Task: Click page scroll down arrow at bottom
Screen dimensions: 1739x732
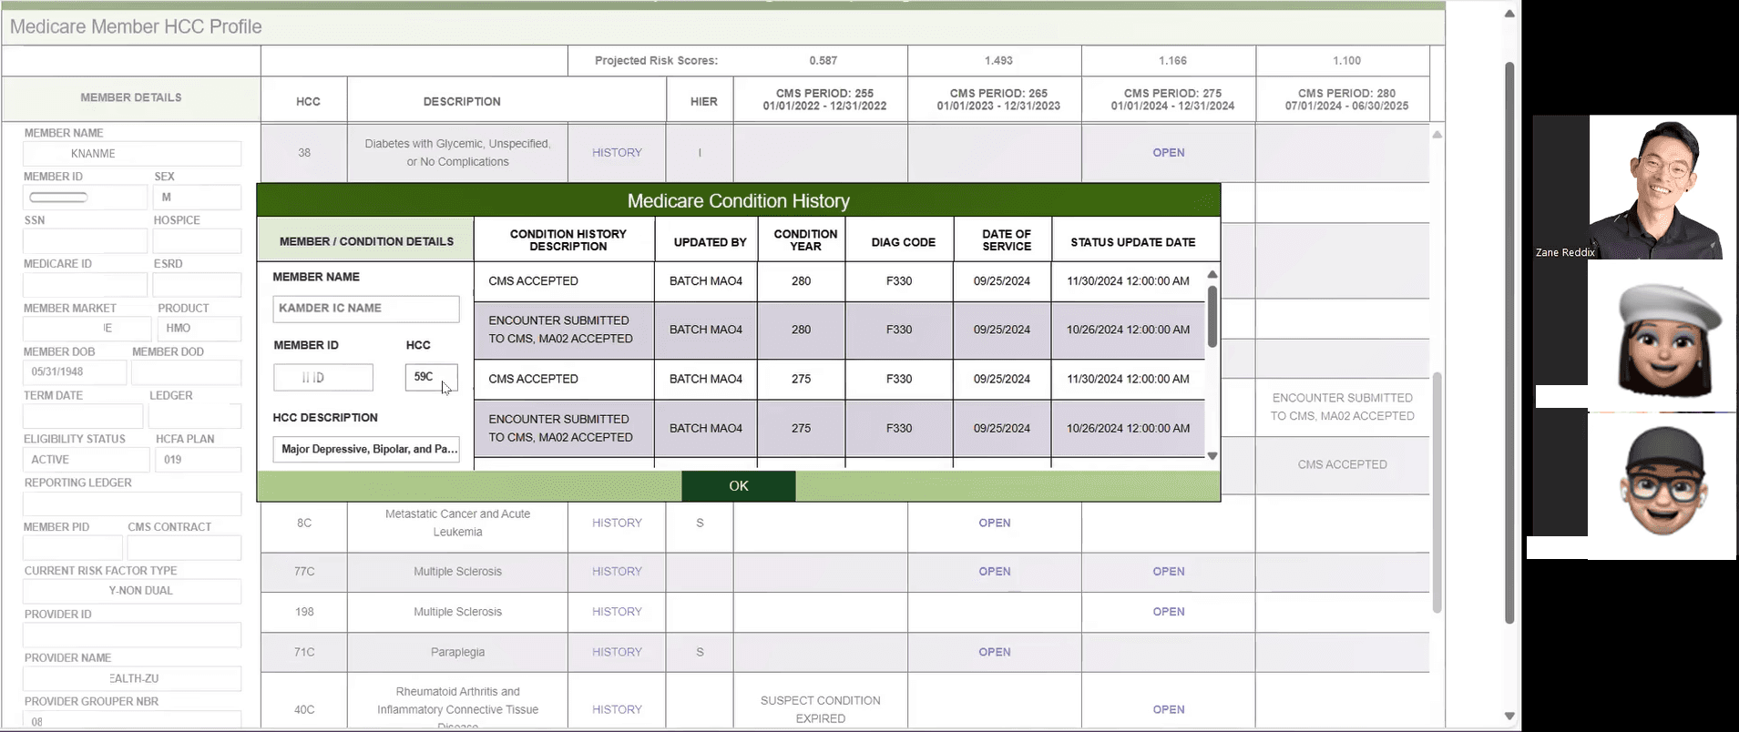Action: pos(1509,717)
